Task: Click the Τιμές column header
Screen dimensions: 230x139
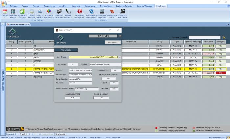Action: pyautogui.click(x=177, y=42)
